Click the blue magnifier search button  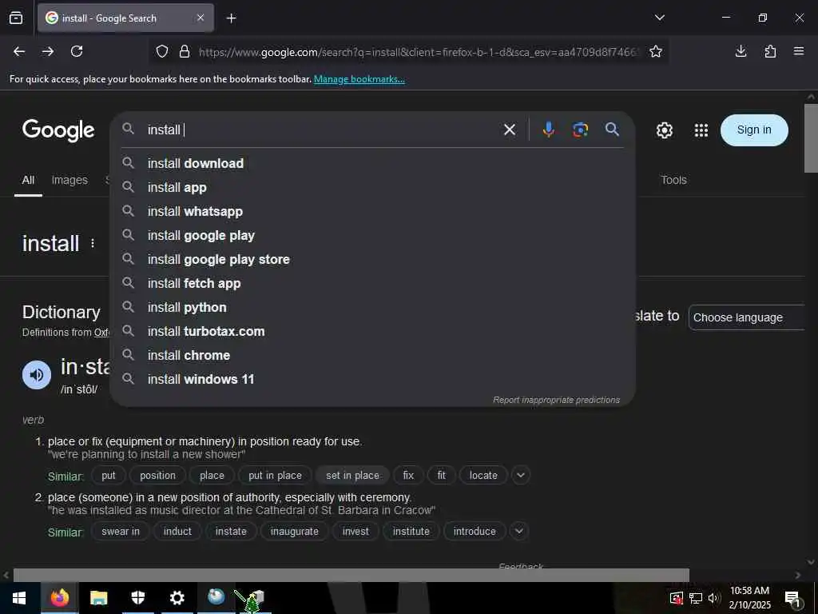pyautogui.click(x=612, y=130)
